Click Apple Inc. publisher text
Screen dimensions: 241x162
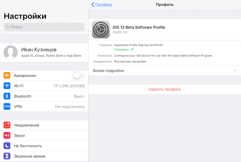pos(121,32)
